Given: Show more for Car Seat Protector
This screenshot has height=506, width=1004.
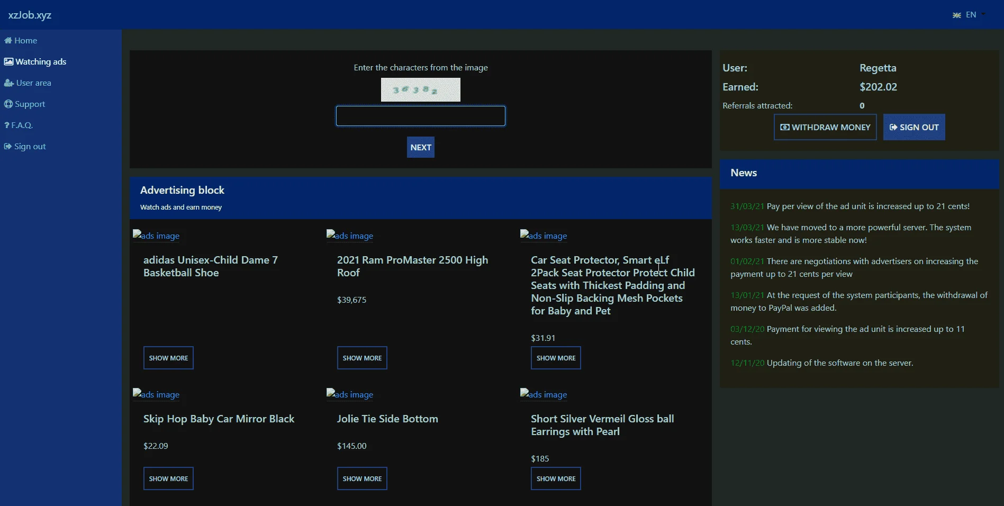Looking at the screenshot, I should click(x=556, y=358).
